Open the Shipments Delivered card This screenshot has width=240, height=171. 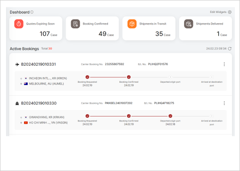pos(205,28)
